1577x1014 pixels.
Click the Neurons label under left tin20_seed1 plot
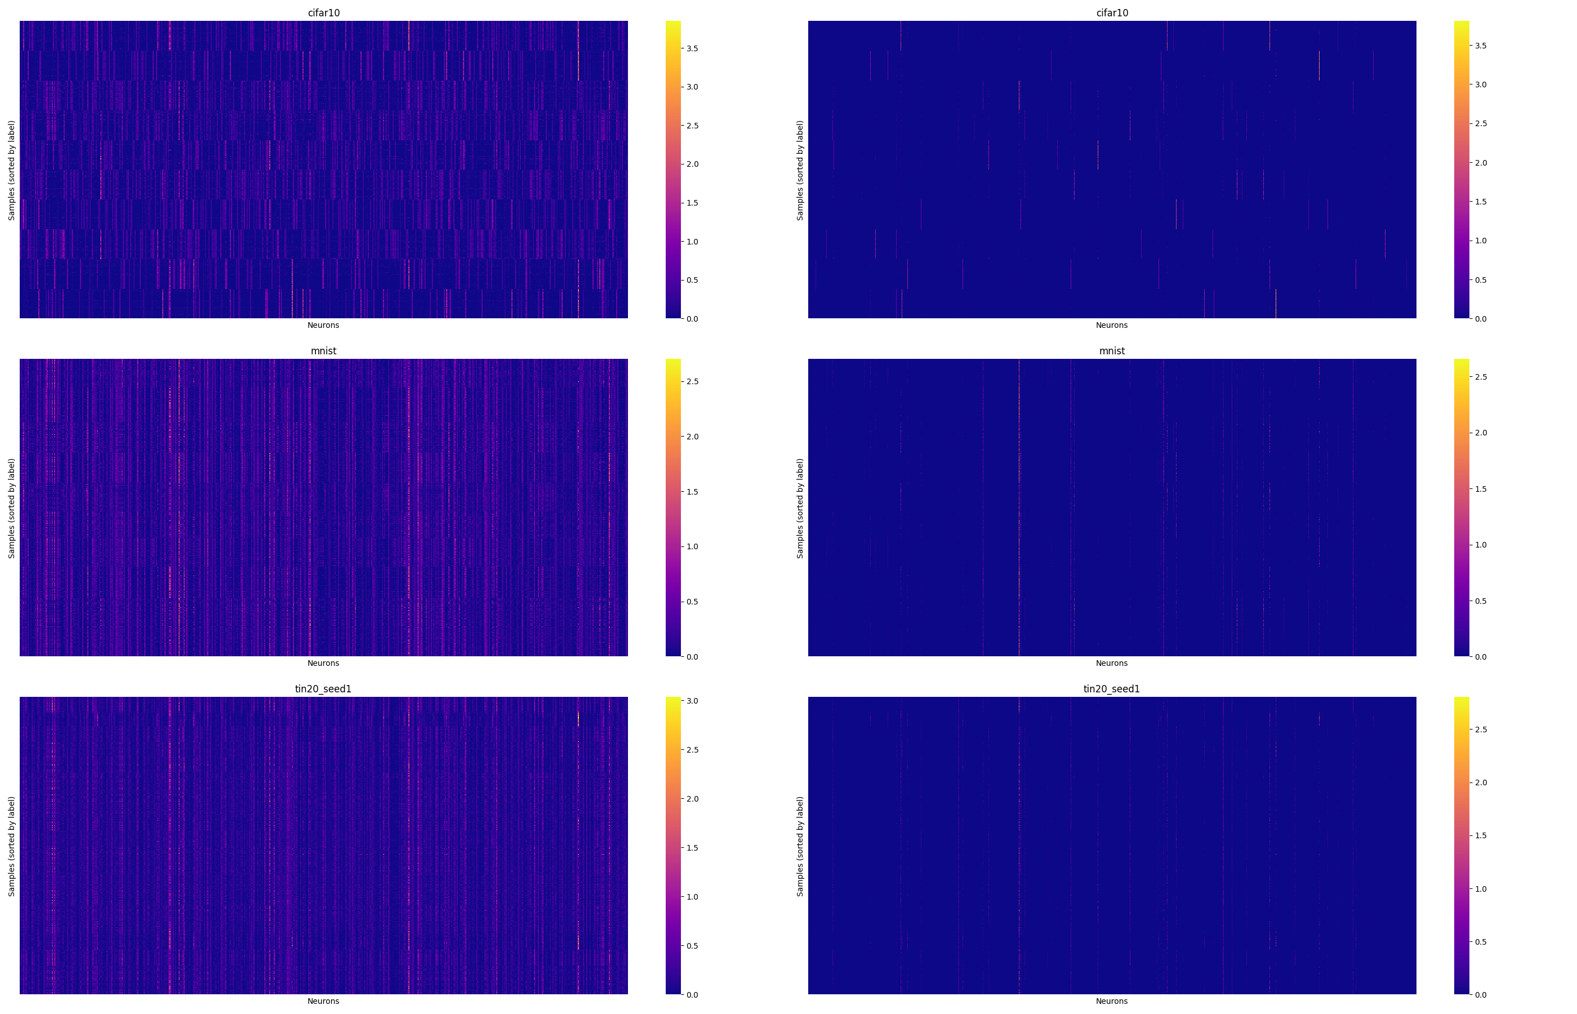pyautogui.click(x=323, y=1001)
